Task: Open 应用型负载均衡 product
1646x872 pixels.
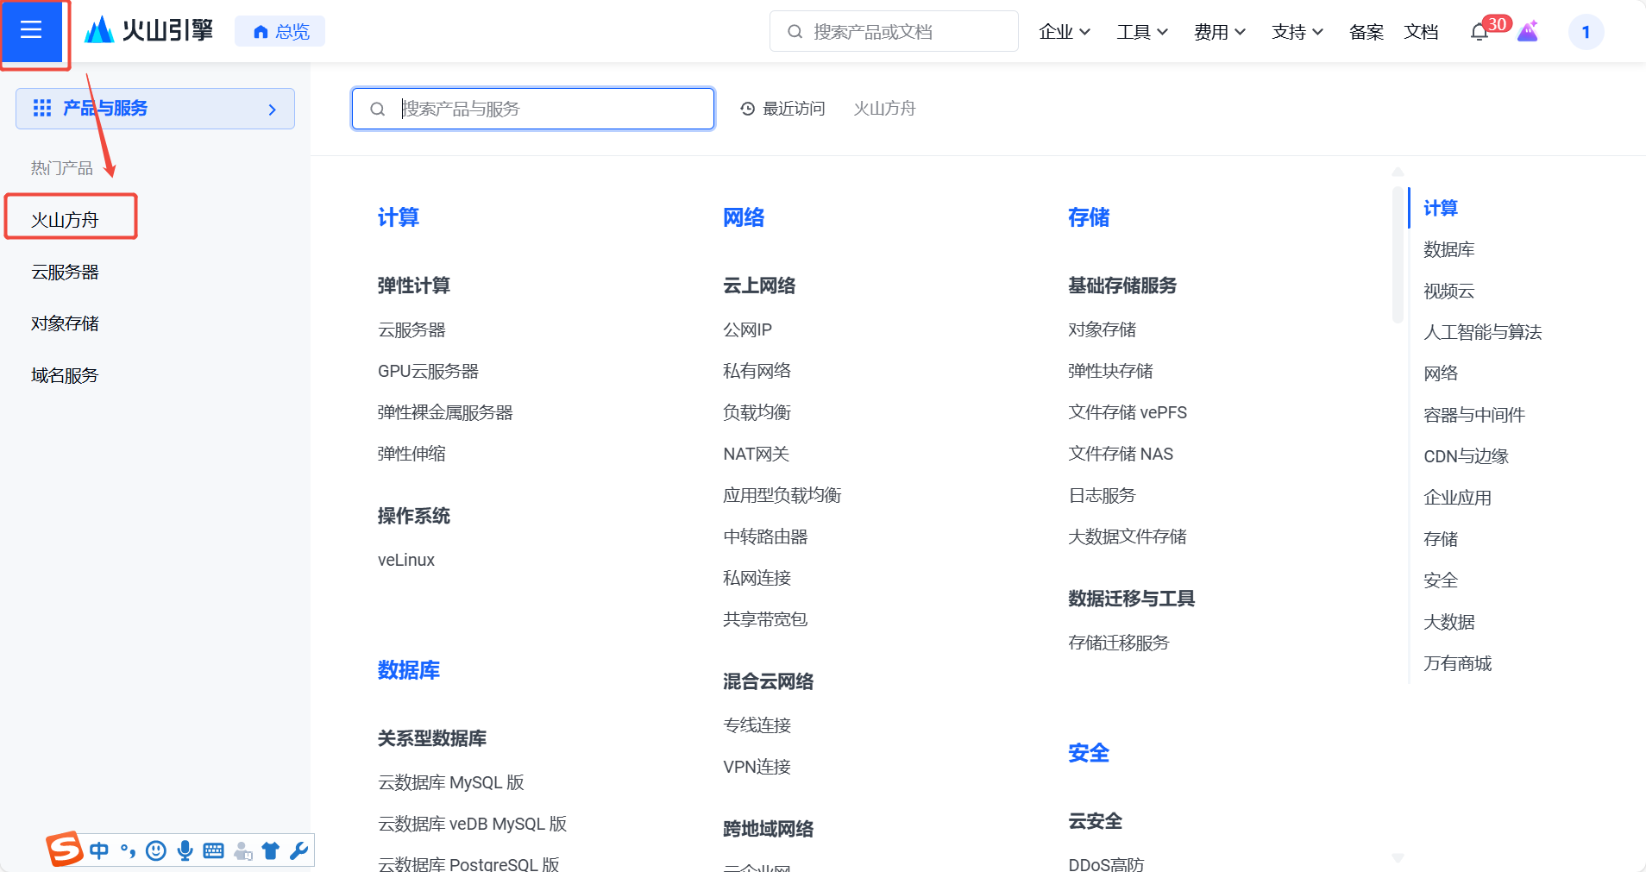Action: 782,495
